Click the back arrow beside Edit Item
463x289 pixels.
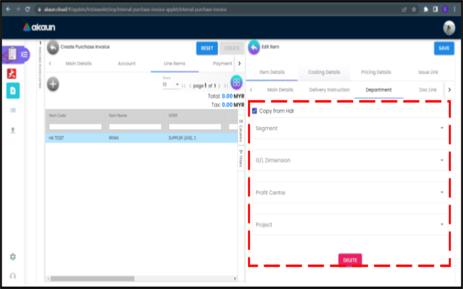[254, 48]
